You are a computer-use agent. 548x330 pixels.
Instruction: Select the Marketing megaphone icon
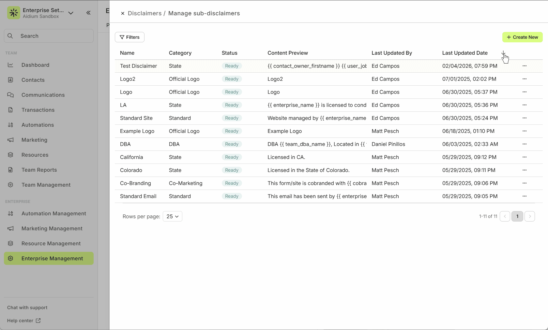click(10, 140)
